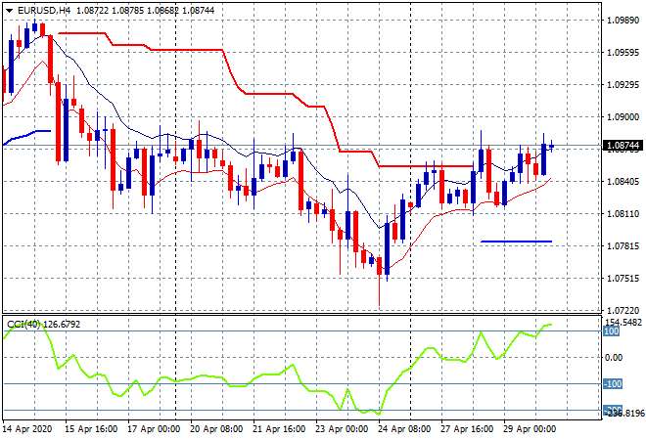The width and height of the screenshot is (646, 440).
Task: Select the 29 Apr 00:00 time label
Action: (530, 429)
